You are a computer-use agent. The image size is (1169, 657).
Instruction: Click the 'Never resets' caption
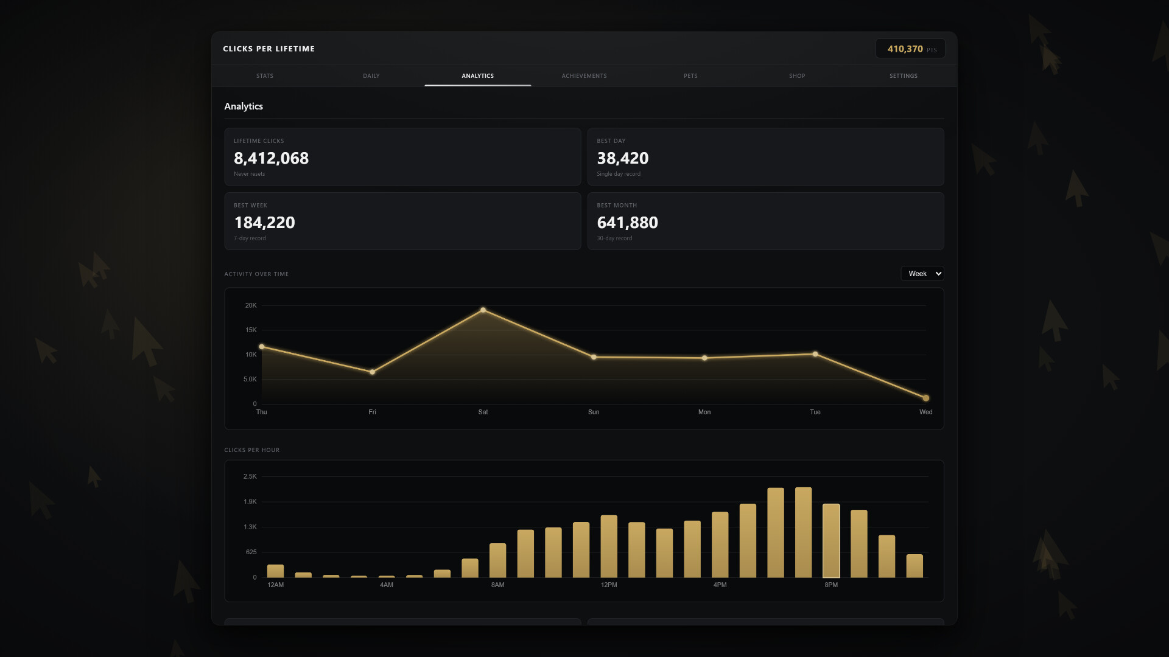pyautogui.click(x=249, y=174)
